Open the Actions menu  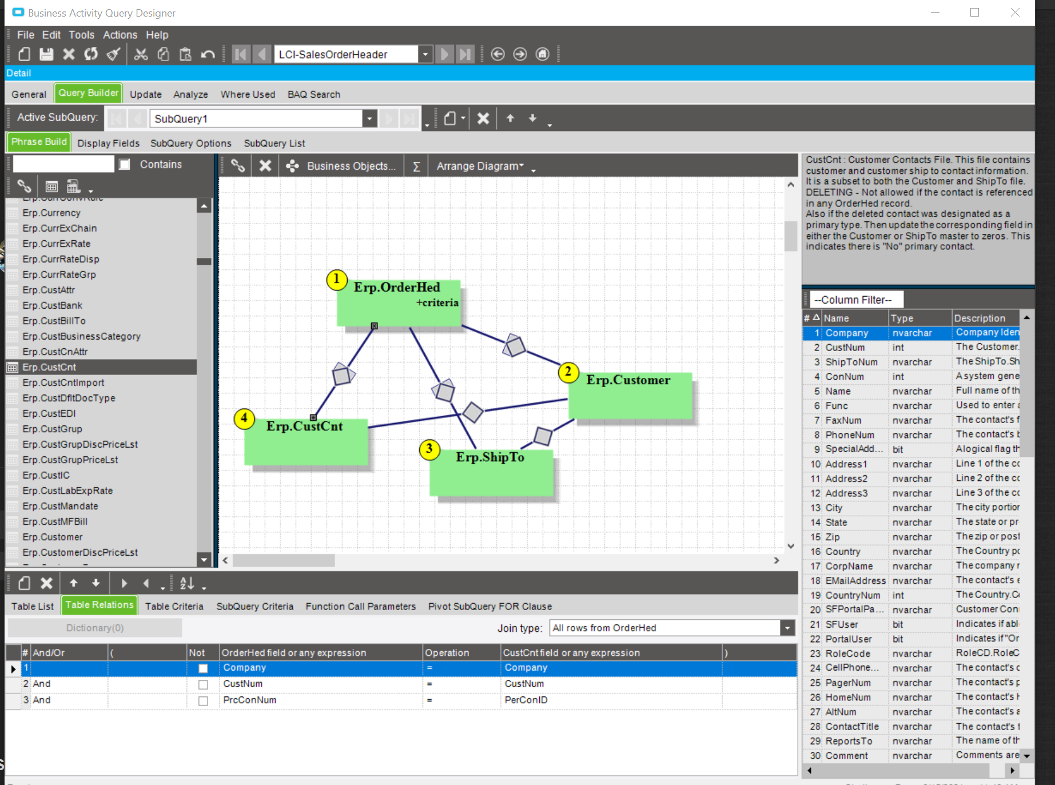tap(120, 35)
